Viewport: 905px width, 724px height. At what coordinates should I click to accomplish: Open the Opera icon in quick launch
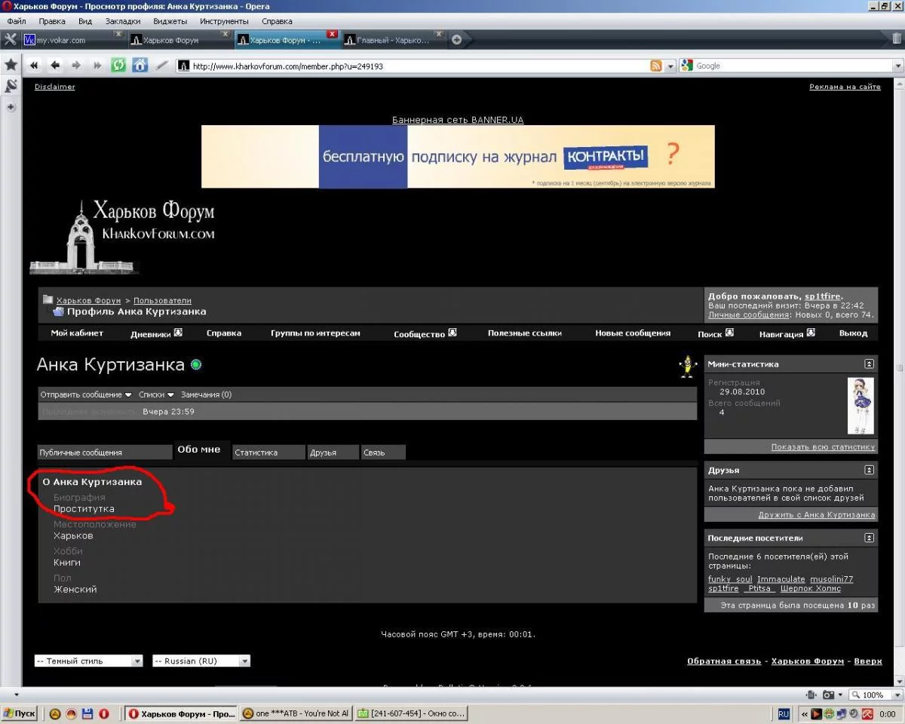(103, 713)
